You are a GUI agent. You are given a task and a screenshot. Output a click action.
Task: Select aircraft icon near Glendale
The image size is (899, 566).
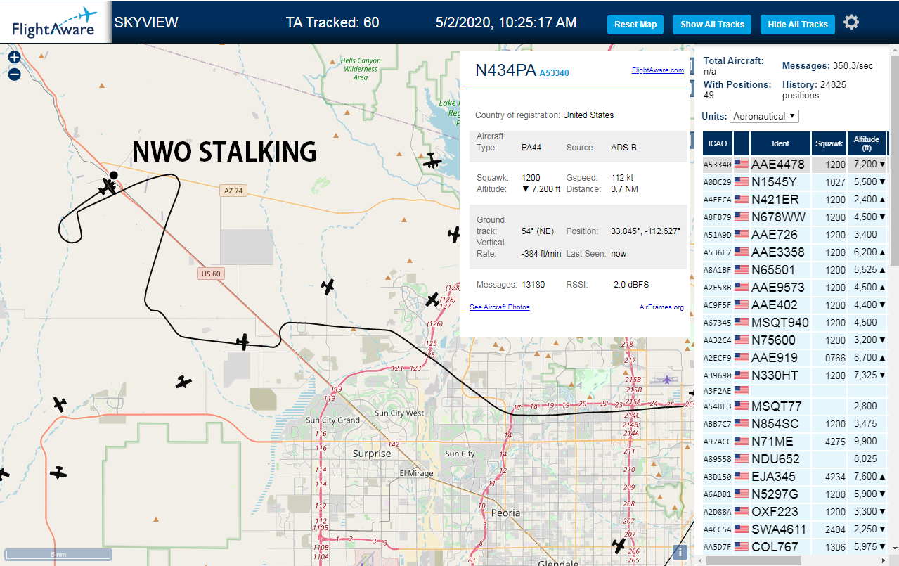[x=619, y=545]
